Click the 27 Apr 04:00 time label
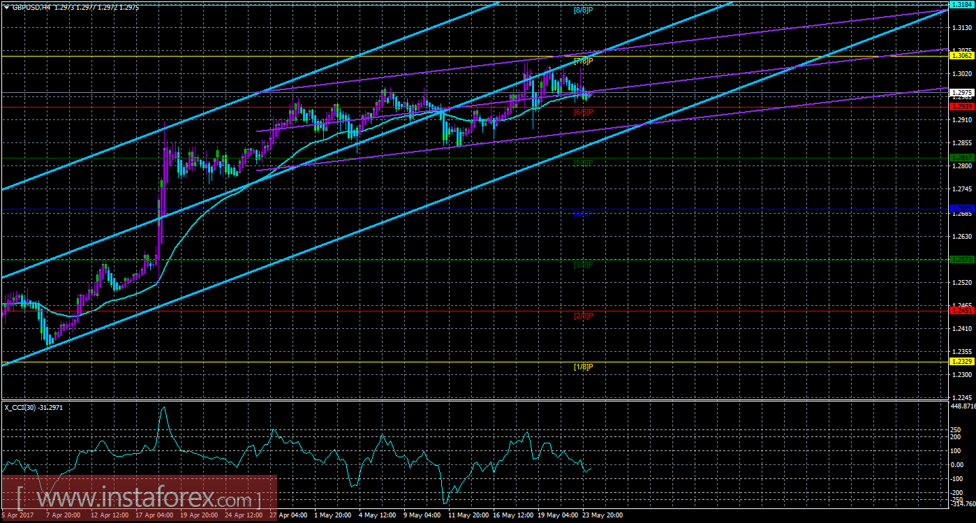Viewport: 976px width, 523px height. (290, 515)
